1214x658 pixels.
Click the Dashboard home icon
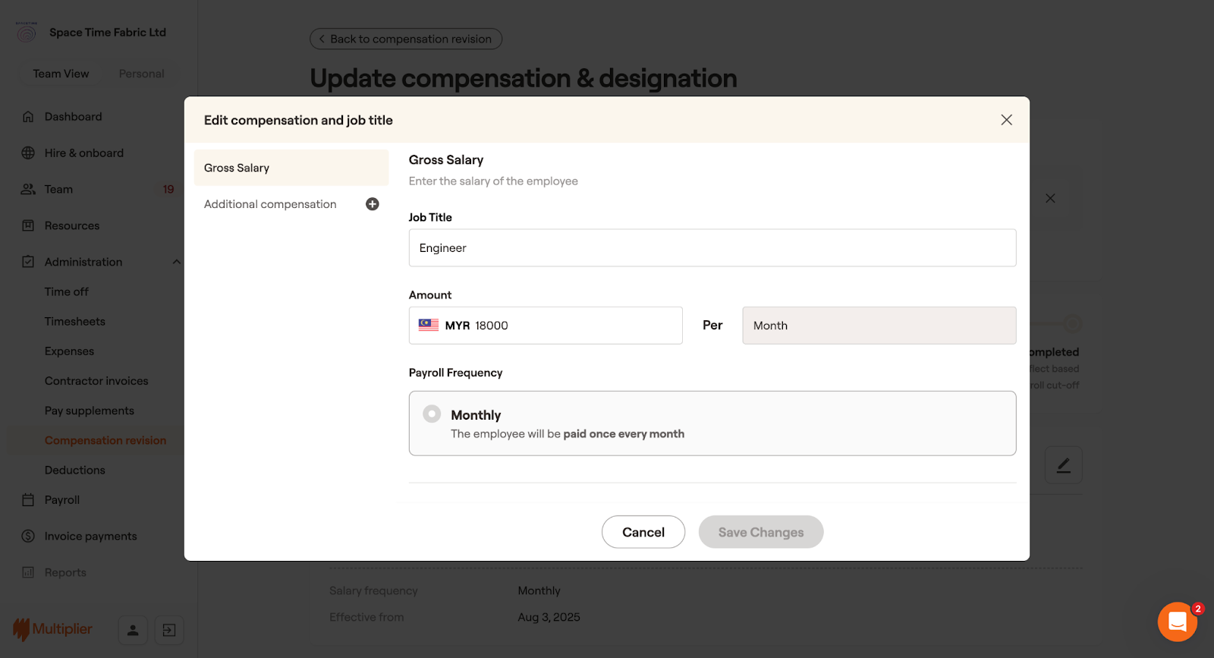tap(28, 117)
